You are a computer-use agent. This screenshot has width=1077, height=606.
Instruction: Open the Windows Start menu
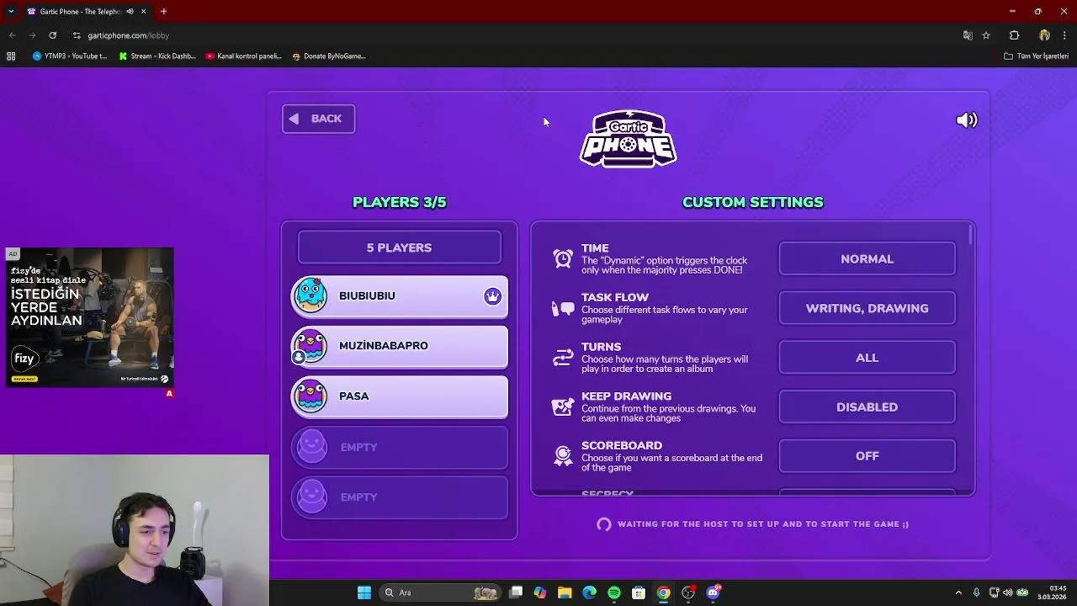364,593
